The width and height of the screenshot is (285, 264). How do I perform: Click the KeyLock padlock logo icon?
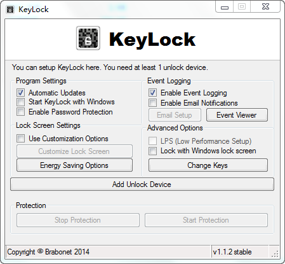click(88, 38)
